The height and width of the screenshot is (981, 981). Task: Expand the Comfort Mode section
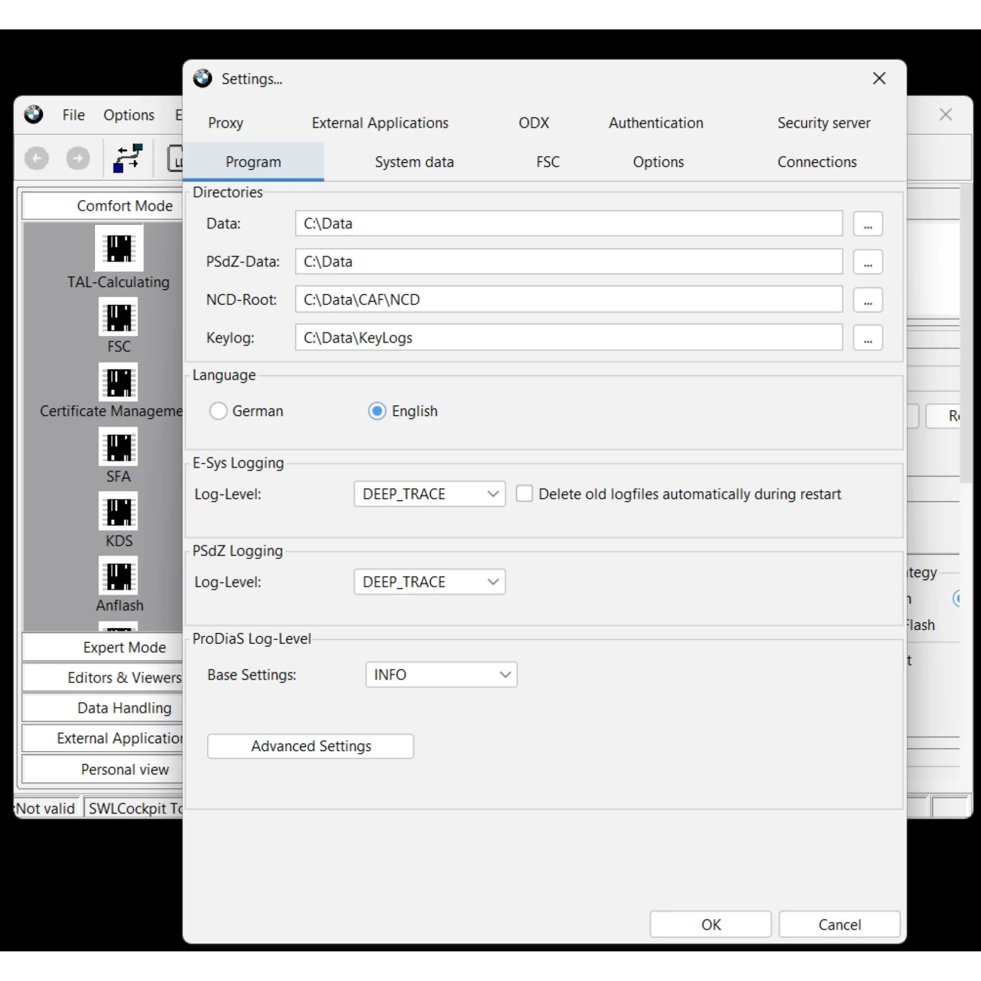(103, 206)
